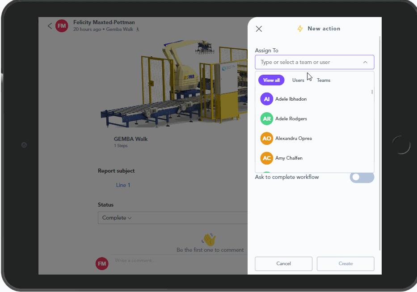Click the user list scrollbar
Screen dimensions: 417x292
pyautogui.click(x=372, y=92)
